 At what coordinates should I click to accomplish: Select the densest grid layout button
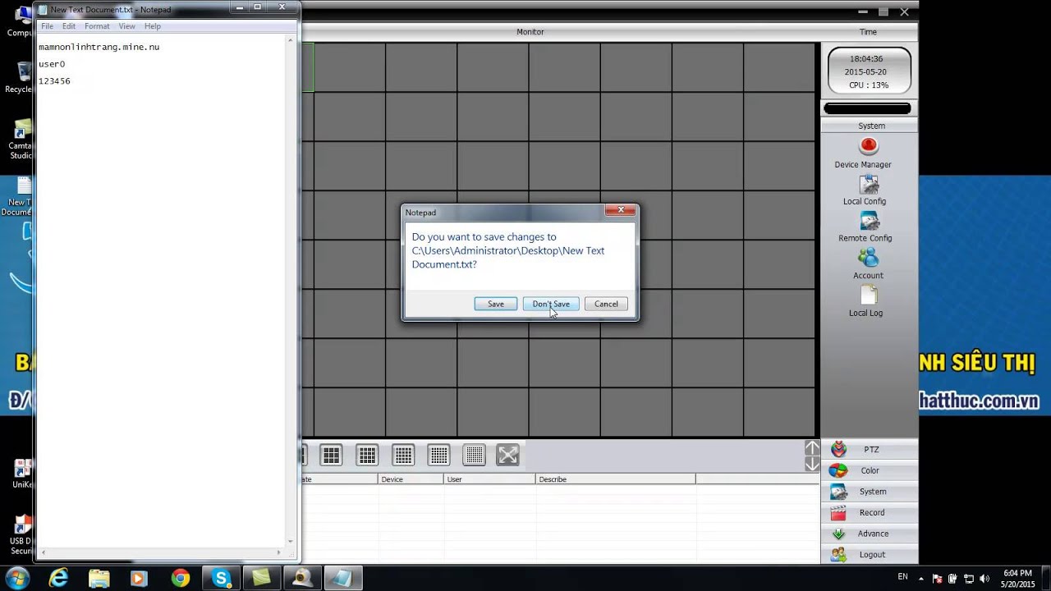[x=475, y=455]
